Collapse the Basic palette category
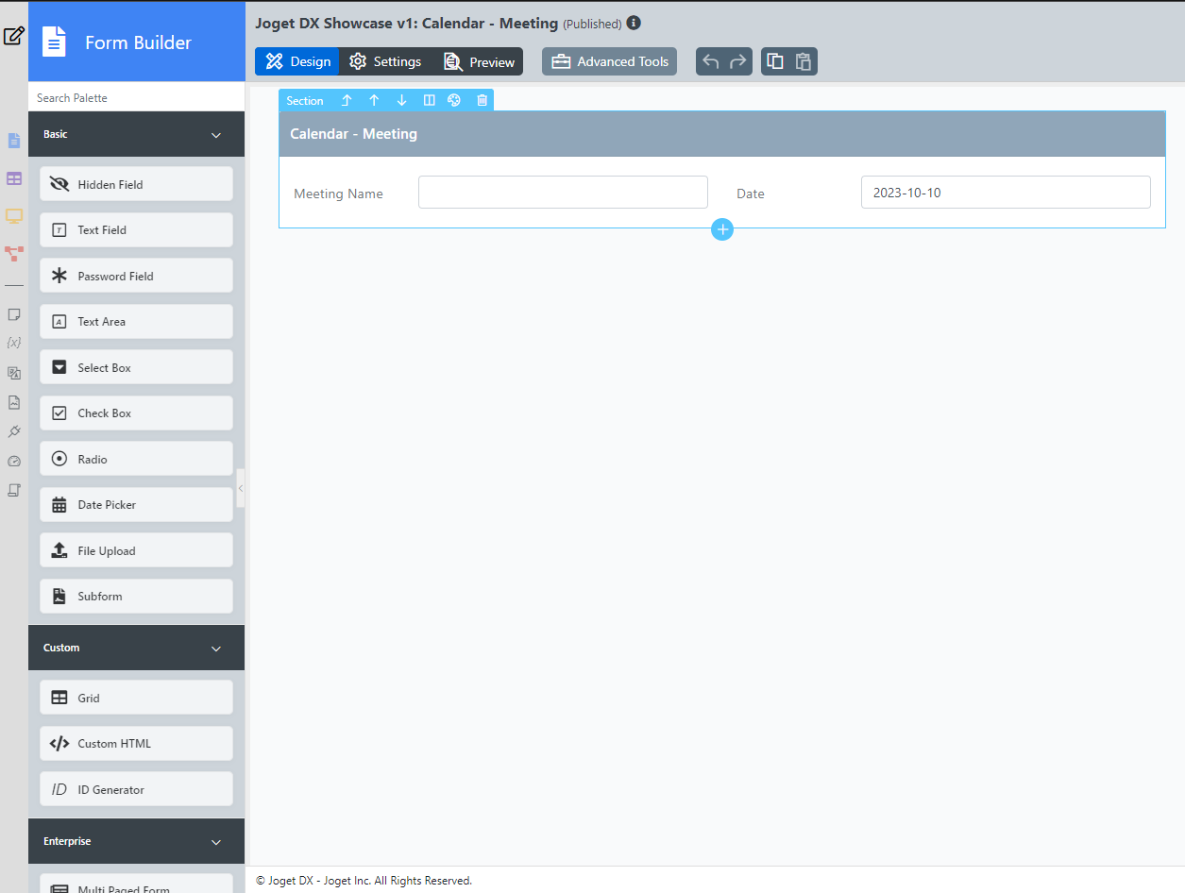The width and height of the screenshot is (1185, 893). [x=216, y=135]
